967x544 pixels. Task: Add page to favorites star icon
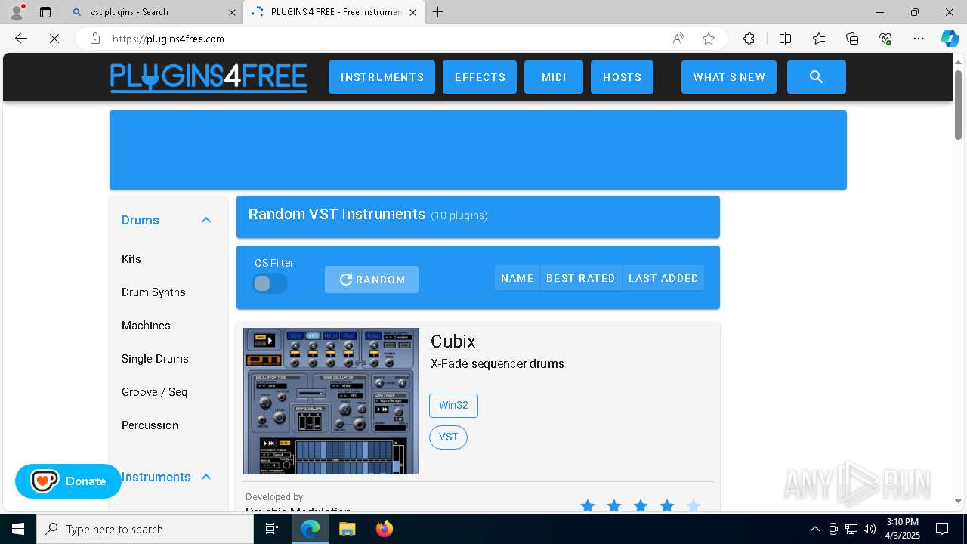(709, 39)
